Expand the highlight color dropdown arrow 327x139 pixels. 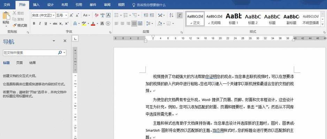pos(88,24)
